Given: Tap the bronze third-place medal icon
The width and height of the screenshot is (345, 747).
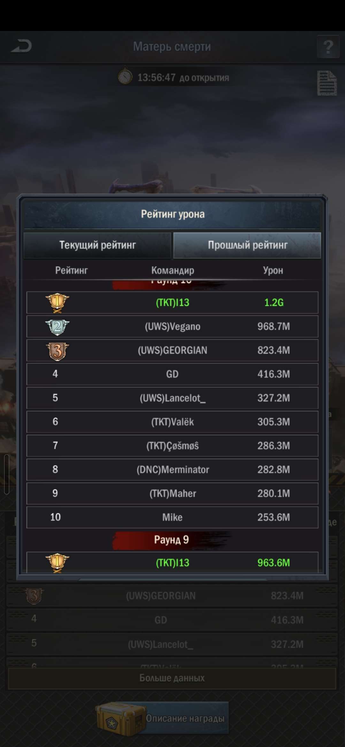Looking at the screenshot, I should 57,351.
